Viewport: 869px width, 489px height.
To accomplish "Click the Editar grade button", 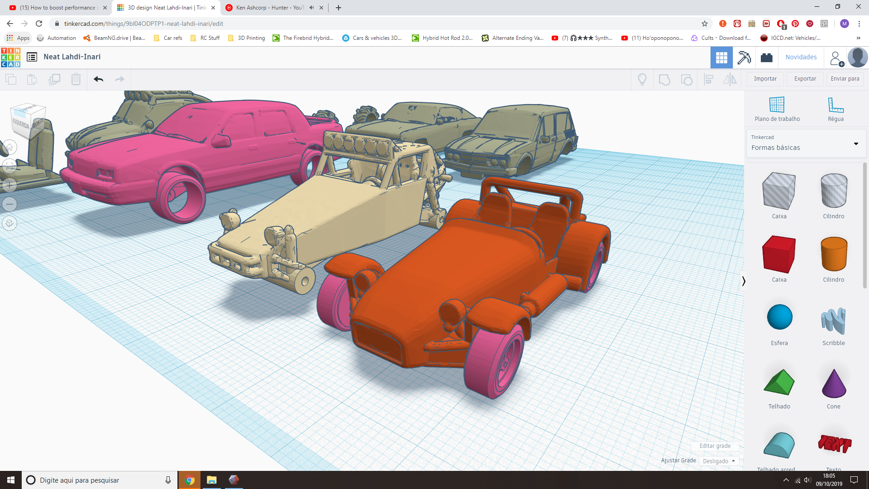I will [x=715, y=446].
